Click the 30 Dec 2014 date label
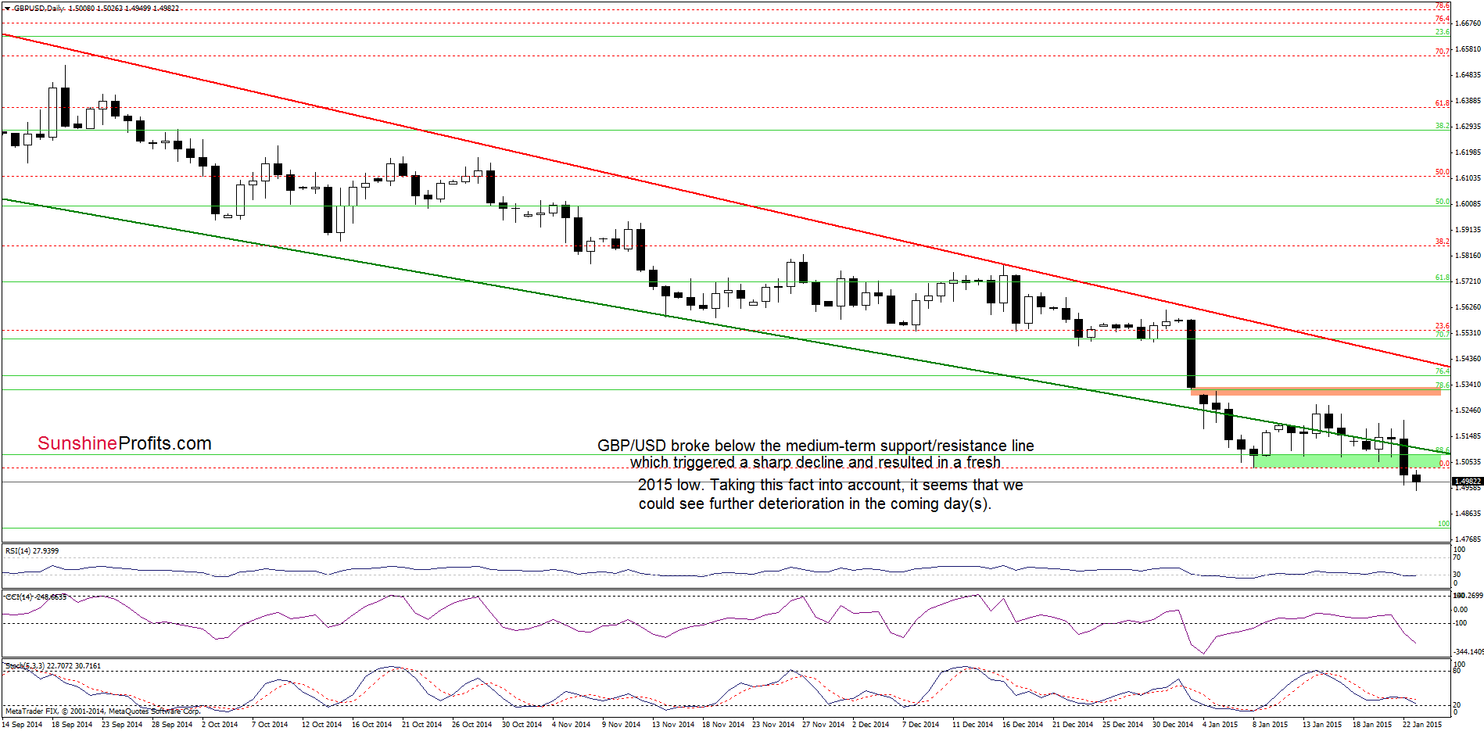Screen dimensions: 1484x731 (x=1172, y=725)
